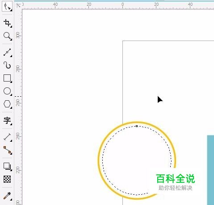Select the Freehand line tool
214x205 pixels.
coord(7,52)
